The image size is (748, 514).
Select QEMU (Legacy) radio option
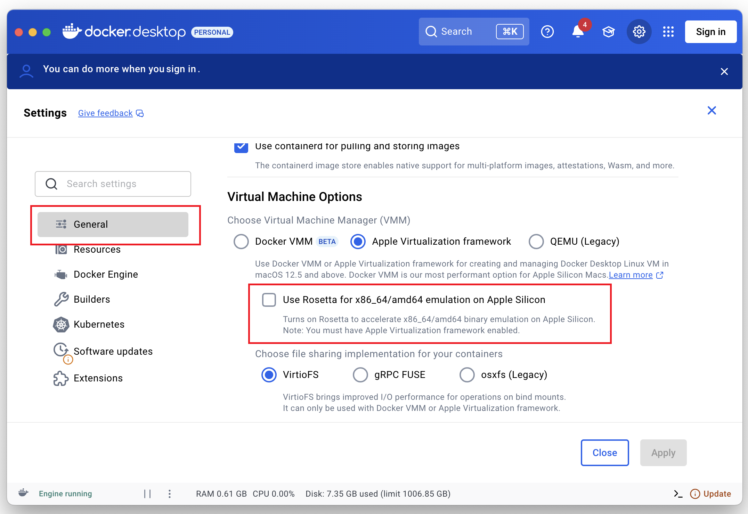pos(536,242)
